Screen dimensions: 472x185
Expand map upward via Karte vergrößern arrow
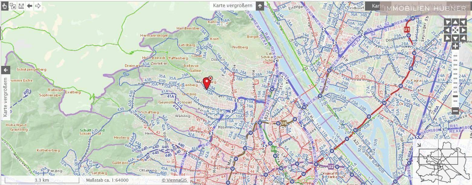coord(260,6)
